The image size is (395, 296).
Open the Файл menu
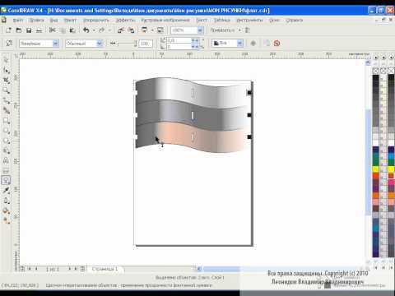[18, 20]
